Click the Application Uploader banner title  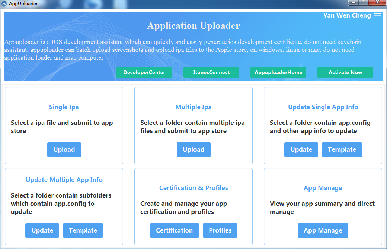(193, 26)
